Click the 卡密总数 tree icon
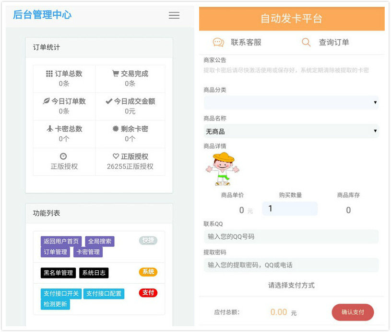The image size is (391, 332). point(50,129)
